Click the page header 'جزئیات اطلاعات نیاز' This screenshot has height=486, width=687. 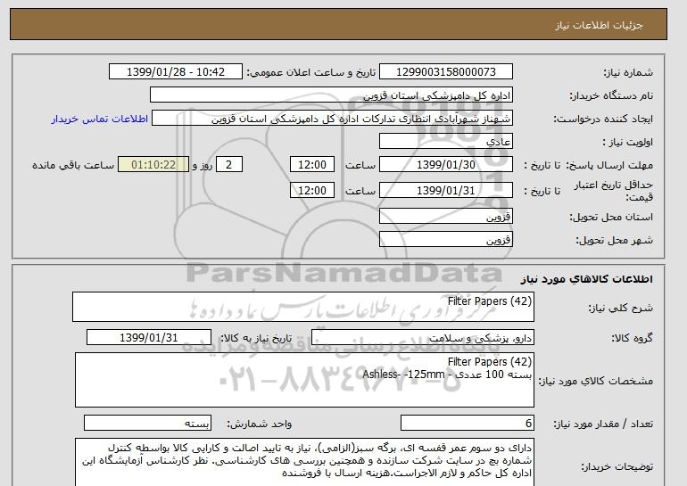[599, 25]
